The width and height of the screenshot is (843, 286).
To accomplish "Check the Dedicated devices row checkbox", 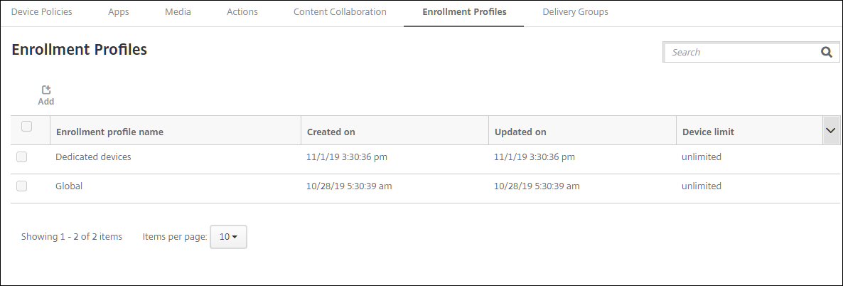I will [22, 157].
